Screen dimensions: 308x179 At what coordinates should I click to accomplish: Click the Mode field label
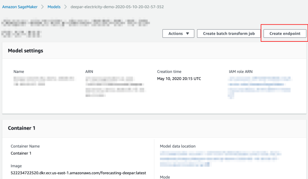(x=165, y=177)
